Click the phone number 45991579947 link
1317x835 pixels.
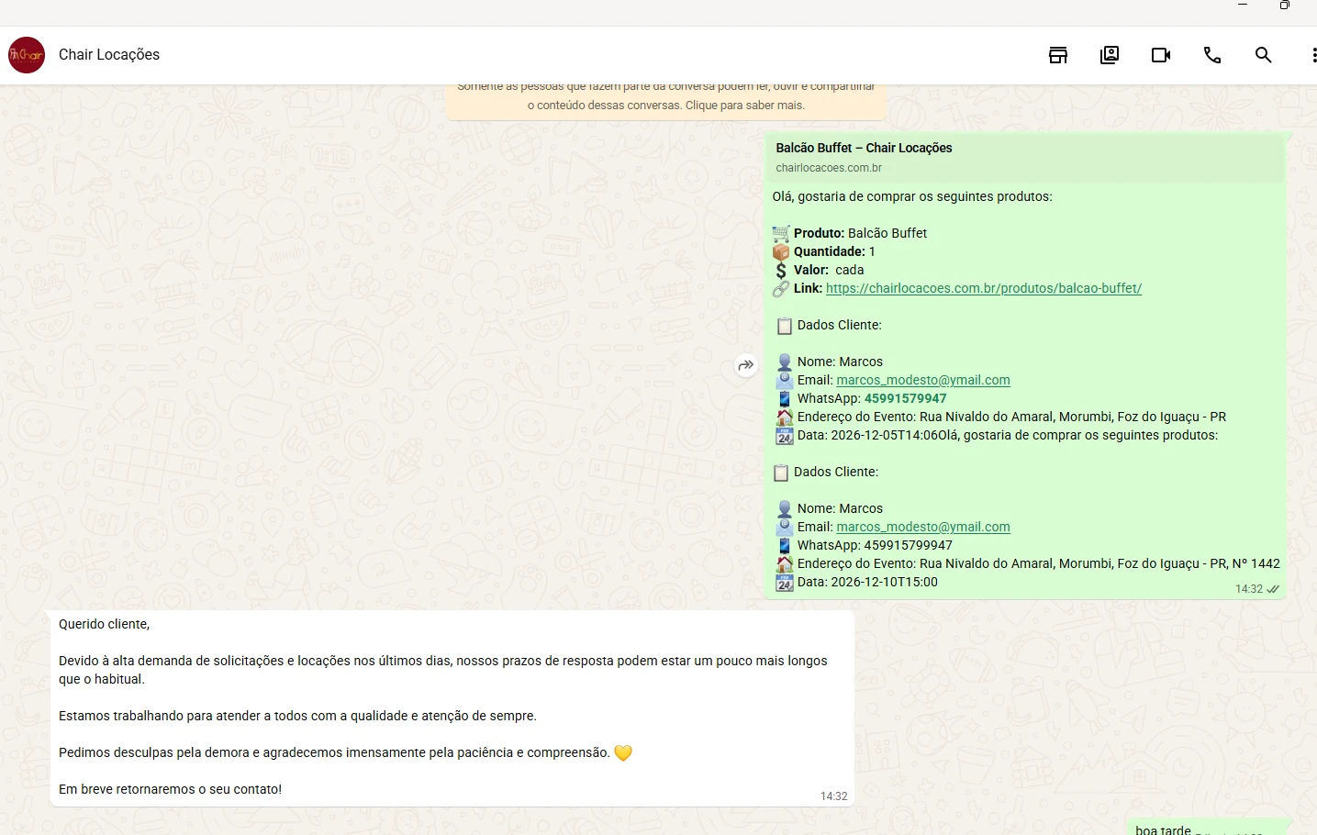905,398
